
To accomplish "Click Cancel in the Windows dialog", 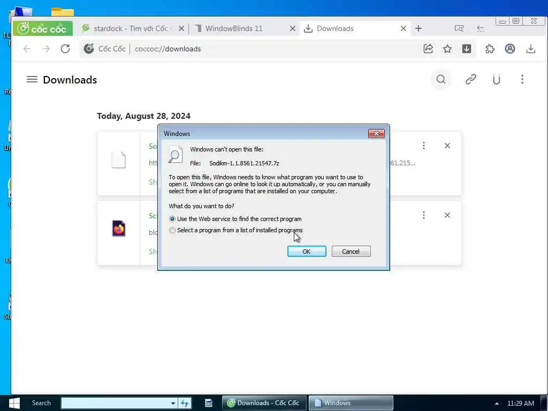I will (351, 252).
